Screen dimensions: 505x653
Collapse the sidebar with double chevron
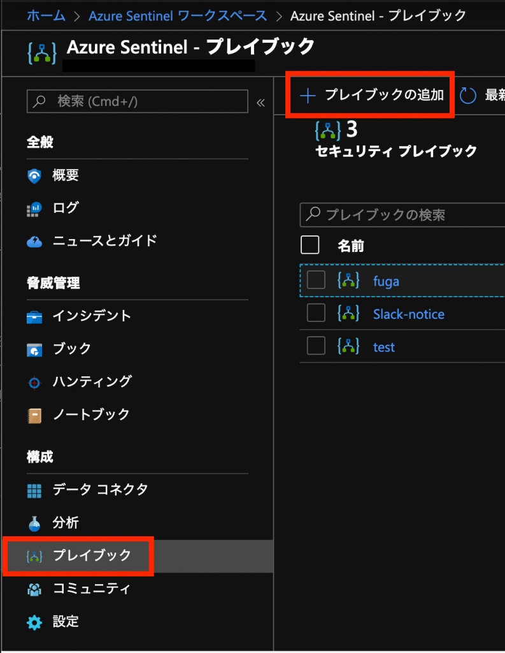261,103
